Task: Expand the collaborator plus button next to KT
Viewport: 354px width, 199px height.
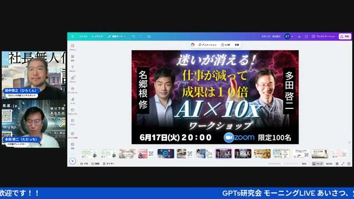Action: (293, 36)
